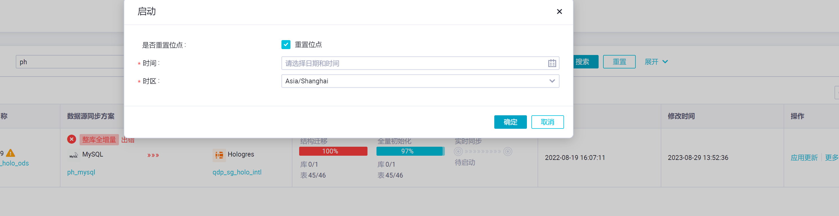Open the 更多 actions menu
The width and height of the screenshot is (839, 216).
tap(831, 158)
